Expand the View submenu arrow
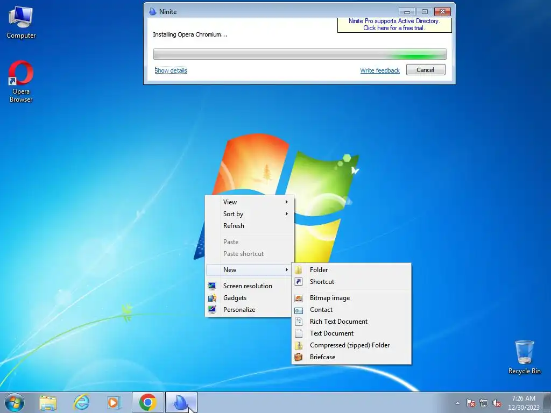 tap(287, 202)
